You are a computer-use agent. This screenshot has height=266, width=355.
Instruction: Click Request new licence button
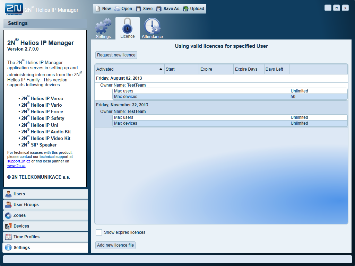click(x=116, y=55)
